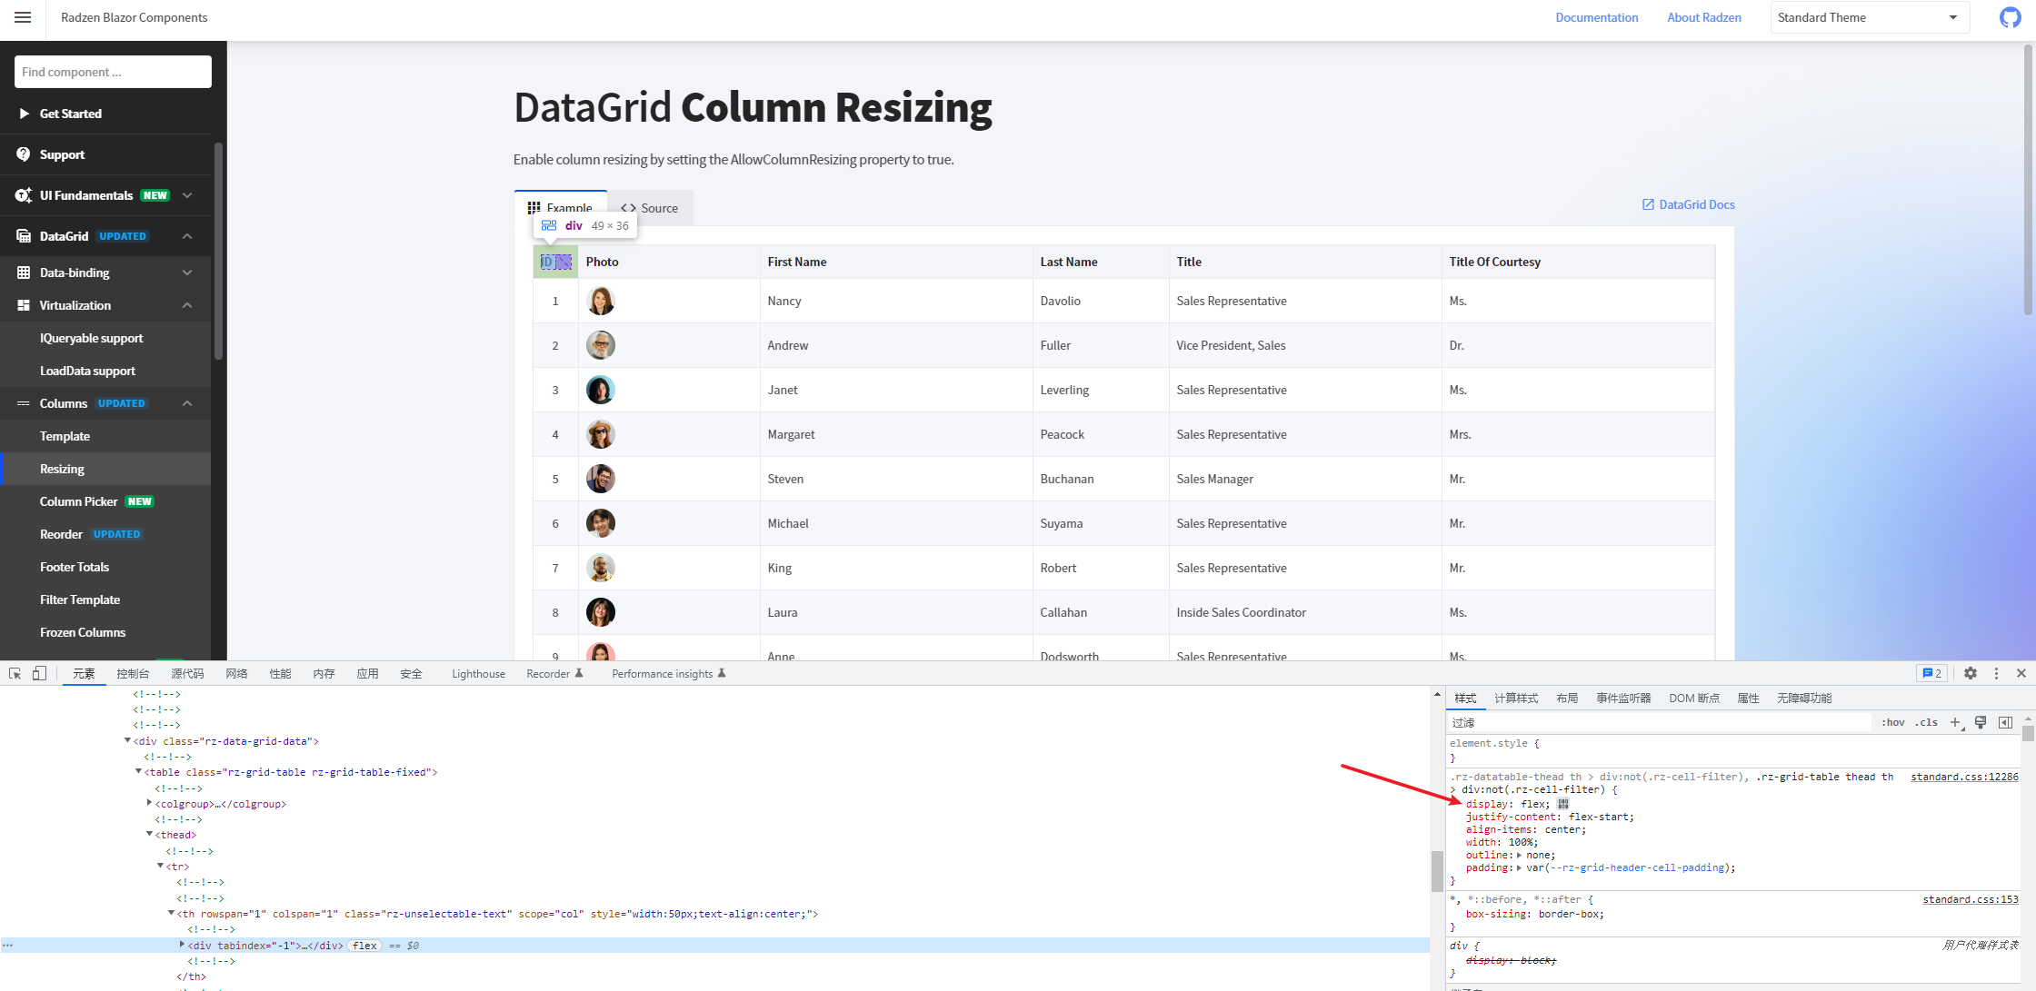Open the Lighthouse DevTools tab
2036x991 pixels.
pos(478,673)
